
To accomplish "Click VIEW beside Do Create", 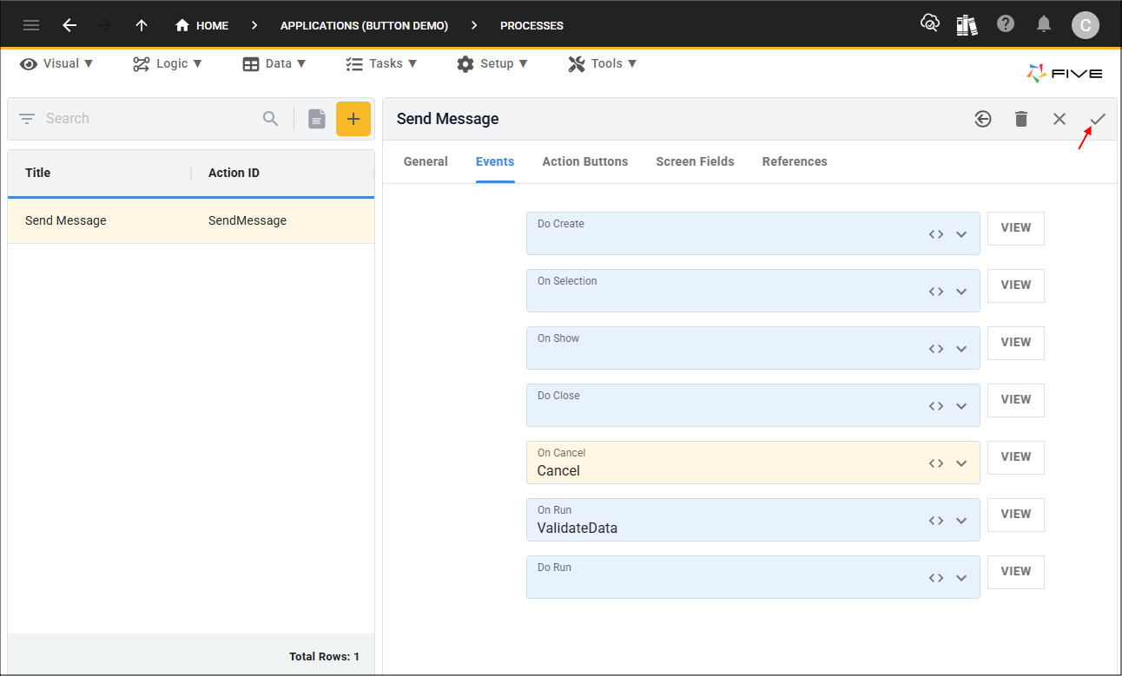I will click(x=1016, y=228).
